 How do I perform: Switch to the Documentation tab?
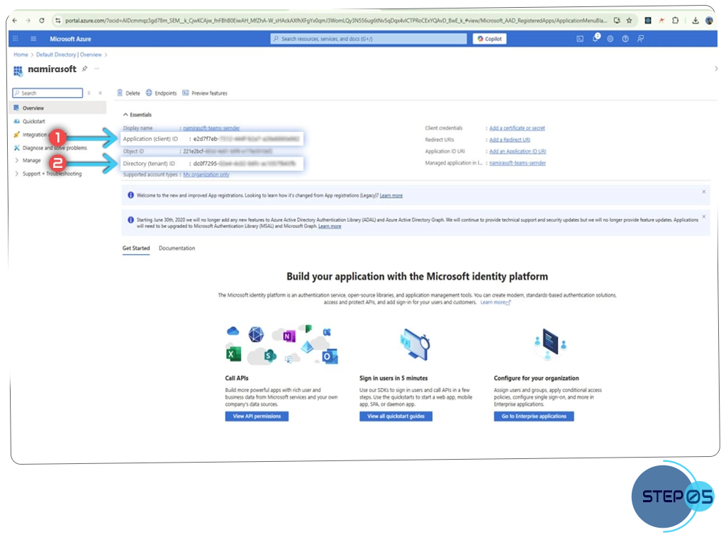coord(177,249)
